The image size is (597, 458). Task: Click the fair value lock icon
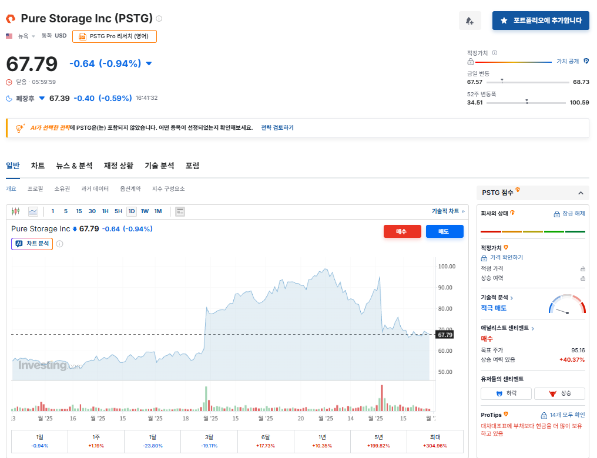coord(471,62)
